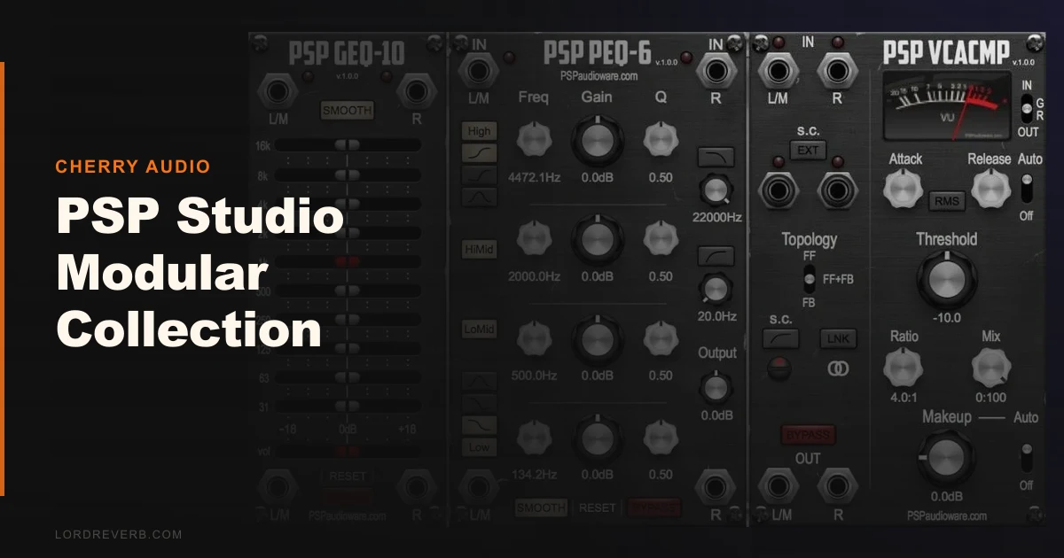The height and width of the screenshot is (558, 1064).
Task: Click the VCACMP OUT L/M jack
Action: point(778,487)
